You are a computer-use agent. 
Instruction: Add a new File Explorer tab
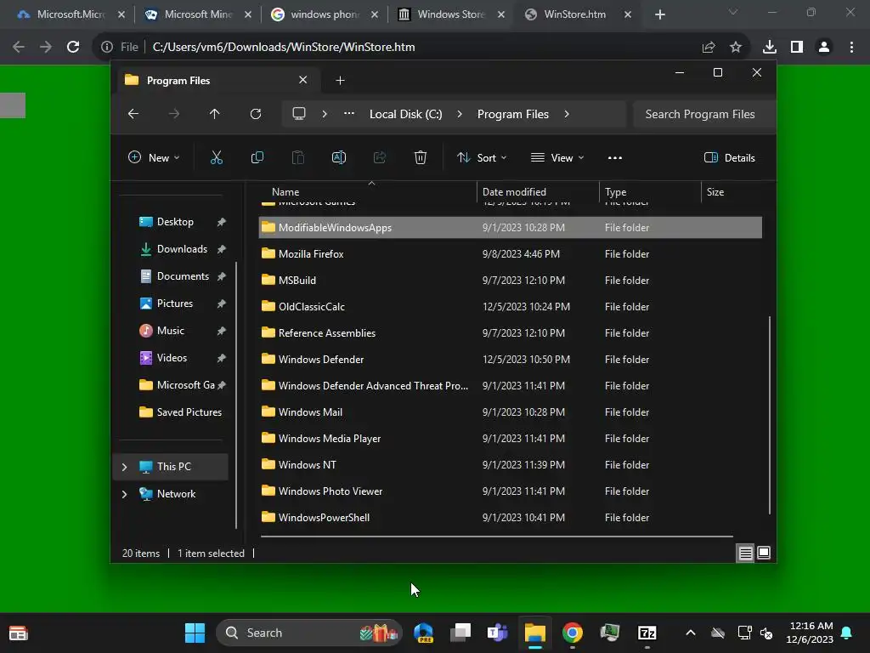pyautogui.click(x=340, y=81)
